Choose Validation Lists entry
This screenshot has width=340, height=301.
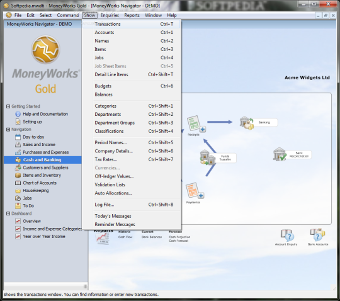click(x=132, y=185)
